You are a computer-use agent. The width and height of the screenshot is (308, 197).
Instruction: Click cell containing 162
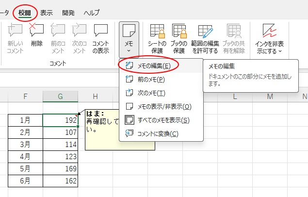(60, 181)
